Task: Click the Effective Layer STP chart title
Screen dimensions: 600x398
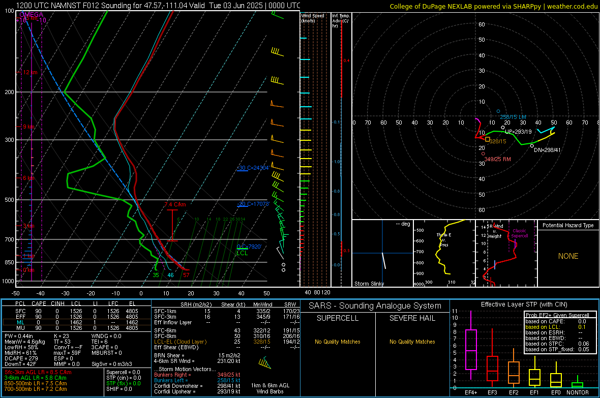Action: coord(524,304)
